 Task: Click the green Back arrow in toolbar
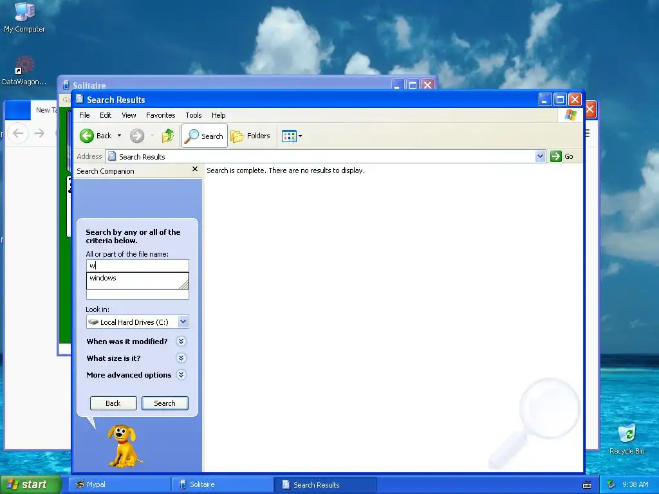click(x=87, y=136)
